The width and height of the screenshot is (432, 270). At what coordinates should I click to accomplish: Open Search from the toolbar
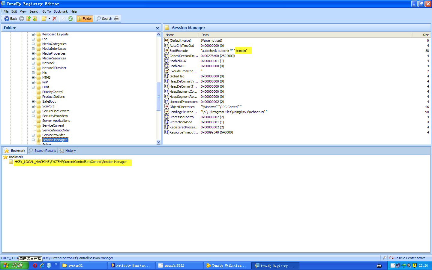pos(104,19)
